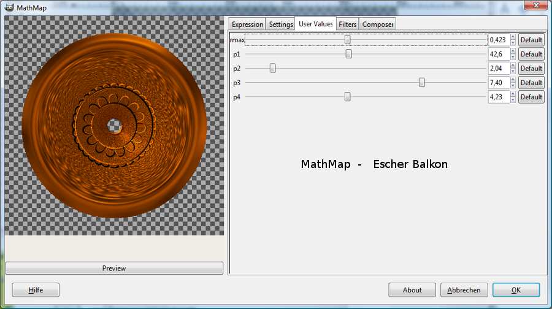Increase p1 value with up stepper arrow
The image size is (552, 309).
click(513, 51)
